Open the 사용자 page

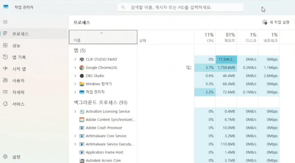pos(34,80)
